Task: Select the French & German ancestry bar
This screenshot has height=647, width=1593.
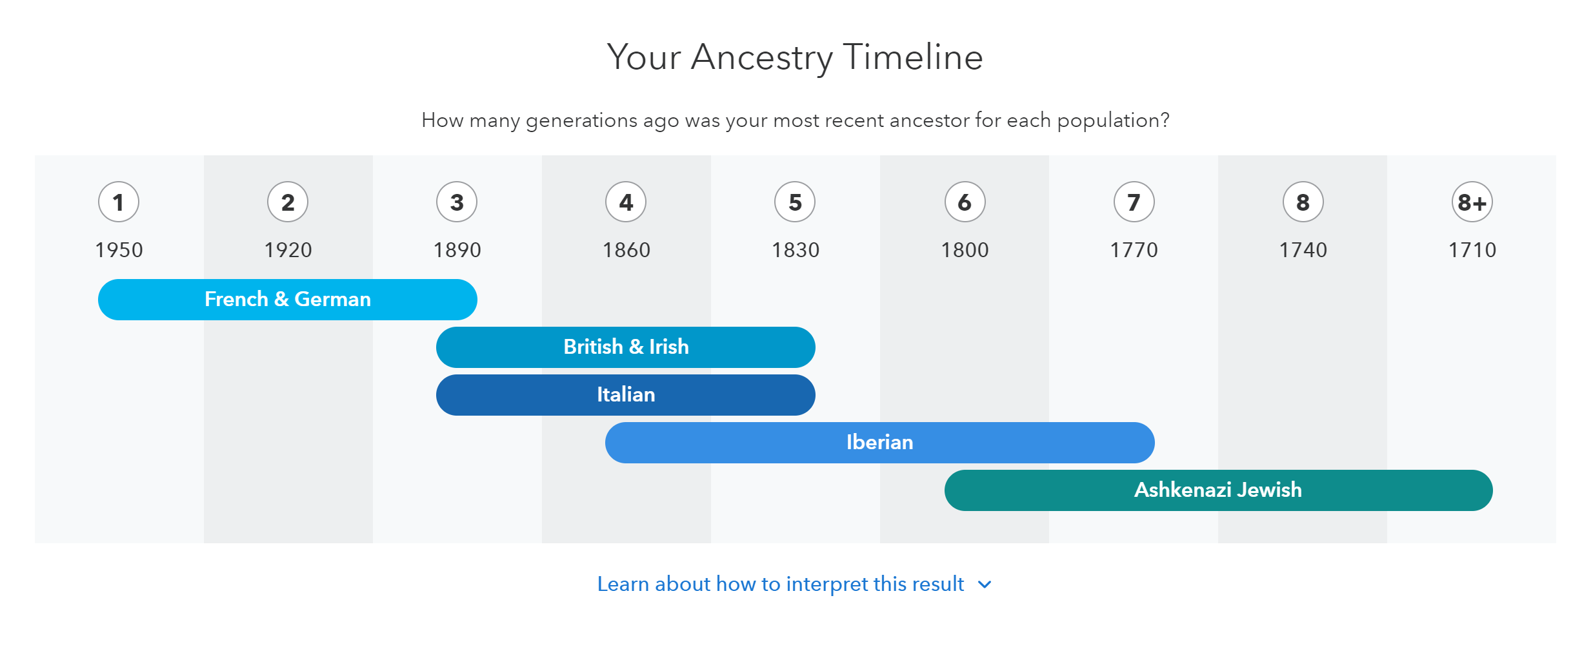Action: pyautogui.click(x=288, y=300)
